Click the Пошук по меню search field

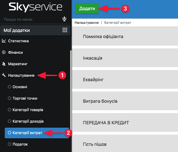(31, 19)
